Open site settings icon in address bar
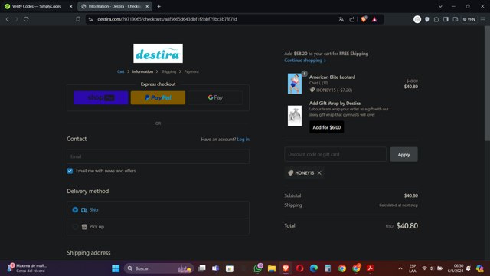Image resolution: width=490 pixels, height=276 pixels. pos(90,19)
